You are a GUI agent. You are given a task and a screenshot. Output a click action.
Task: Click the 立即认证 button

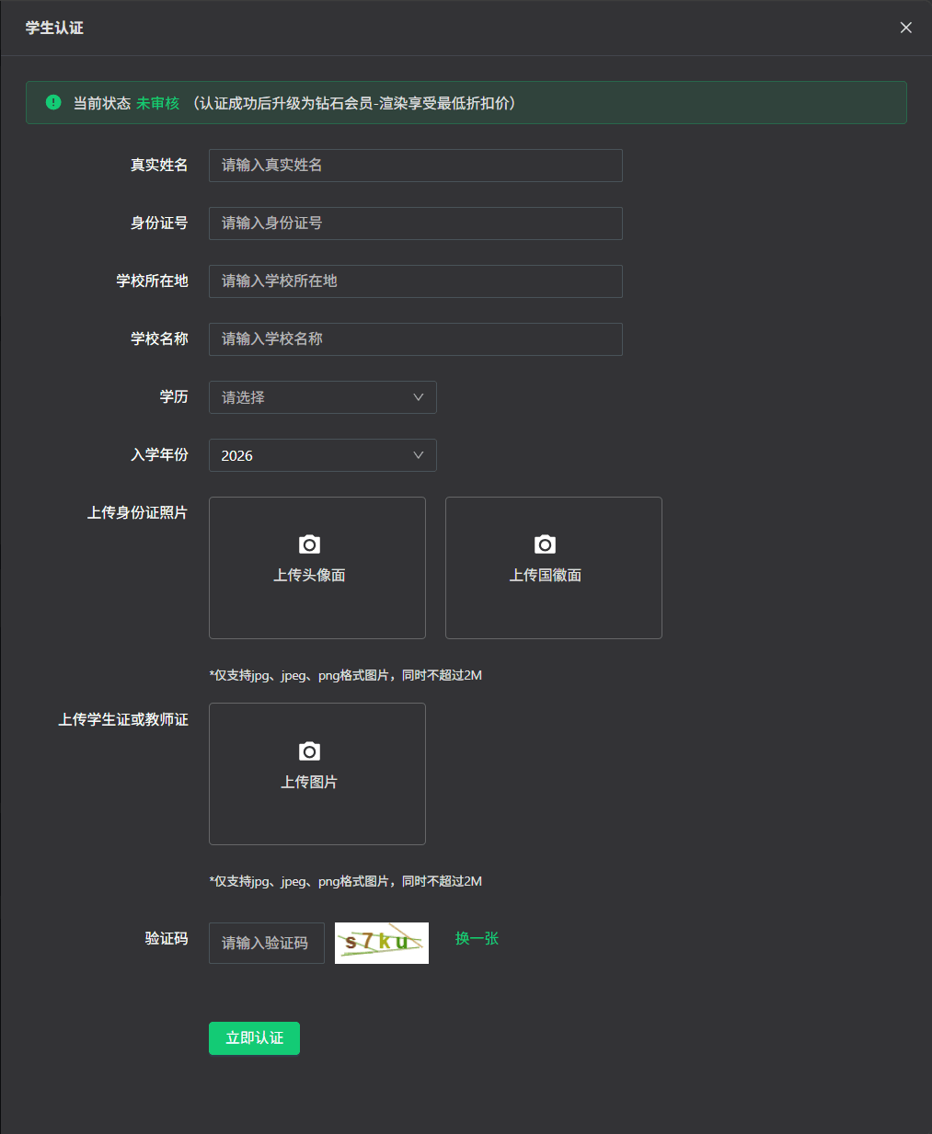pyautogui.click(x=254, y=1038)
